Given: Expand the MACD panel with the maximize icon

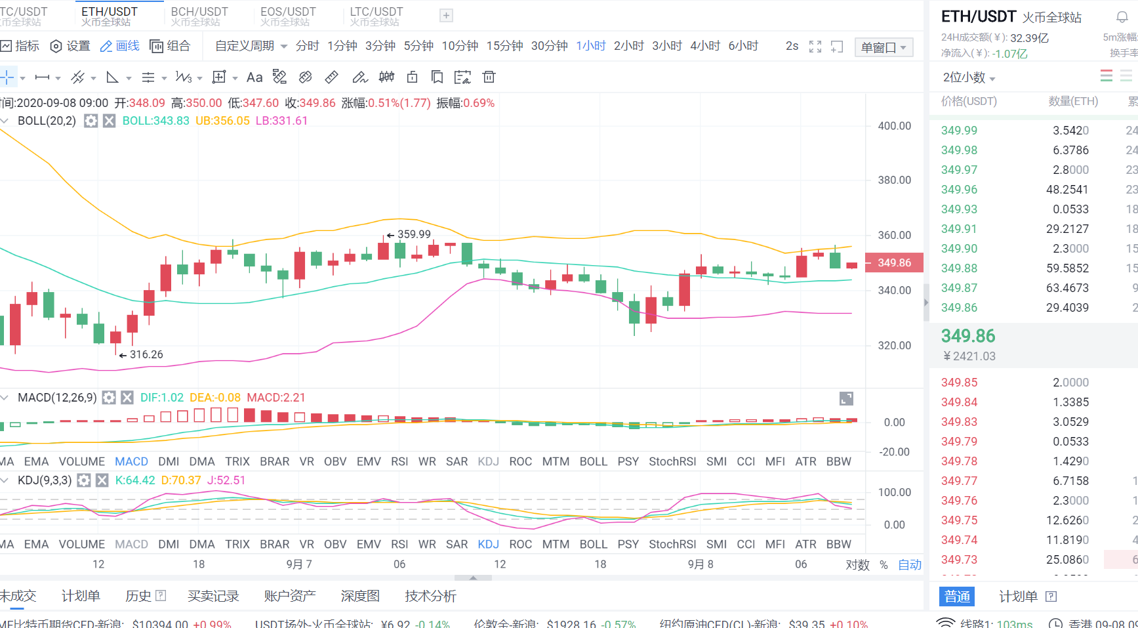Looking at the screenshot, I should click(846, 398).
